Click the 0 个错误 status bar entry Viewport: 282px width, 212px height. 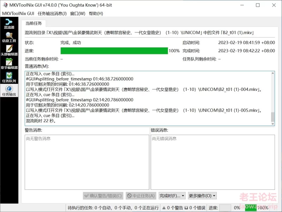pos(197,208)
